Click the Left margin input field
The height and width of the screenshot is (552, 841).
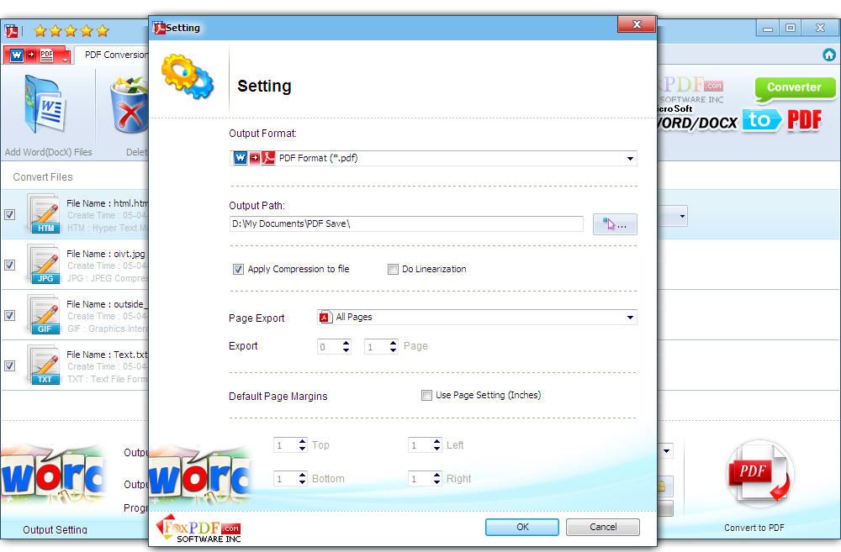coord(420,445)
